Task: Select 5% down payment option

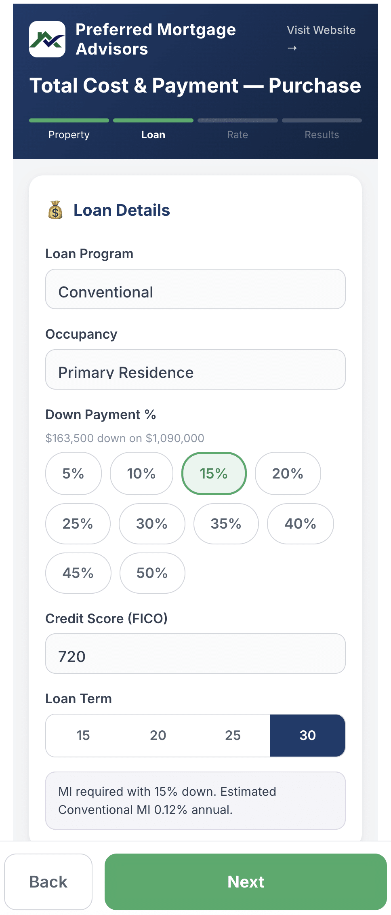Action: tap(74, 473)
